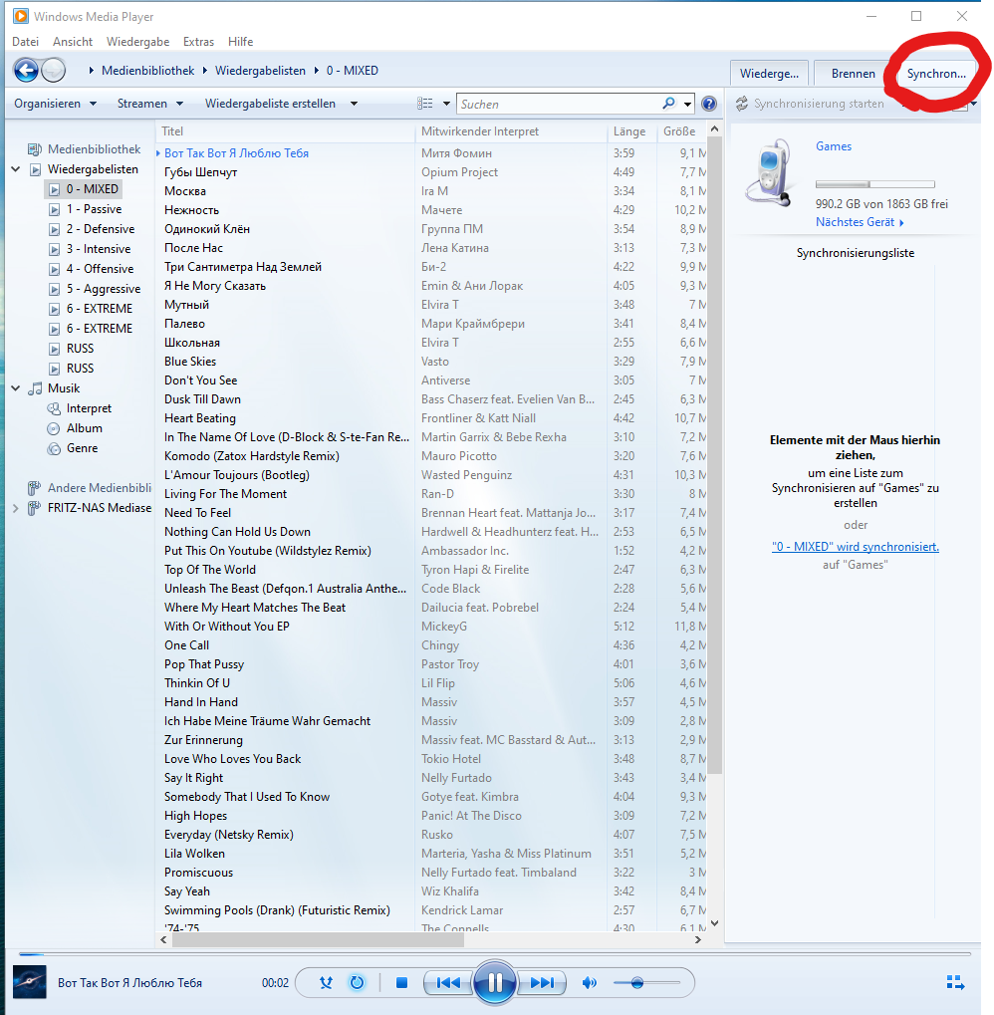Screen dimensions: 994x1015
Task: Click Wiedergabelisten in the breadcrumb
Action: click(x=260, y=71)
